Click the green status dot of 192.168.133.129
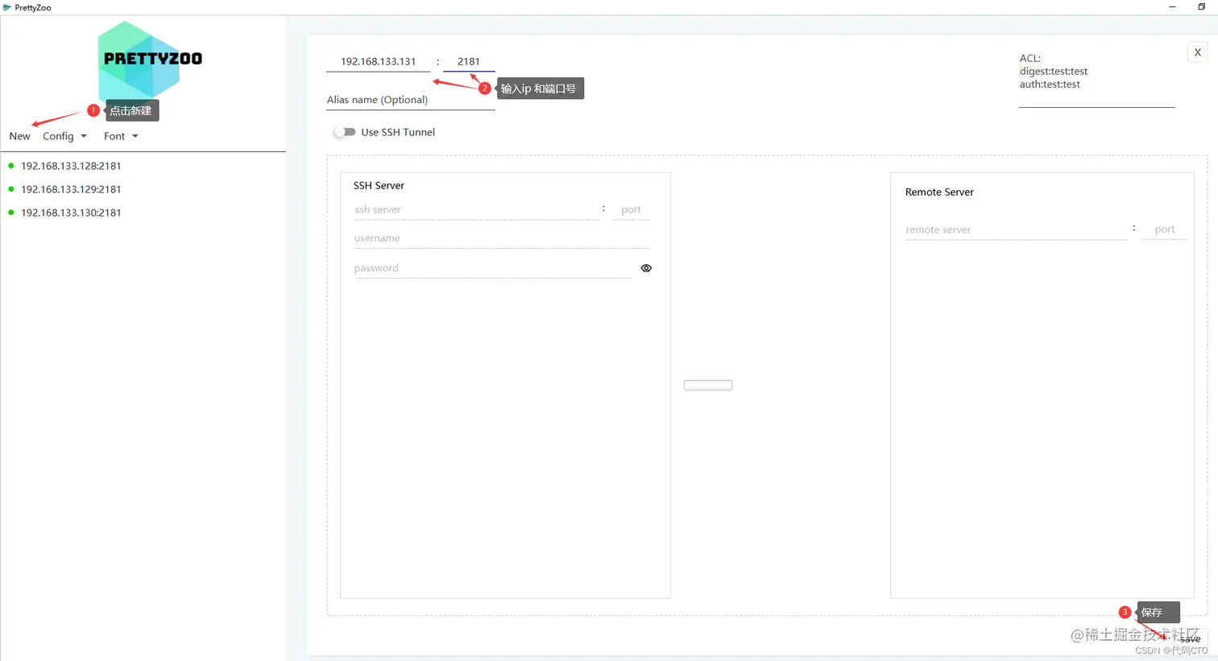Image resolution: width=1218 pixels, height=661 pixels. pyautogui.click(x=11, y=189)
